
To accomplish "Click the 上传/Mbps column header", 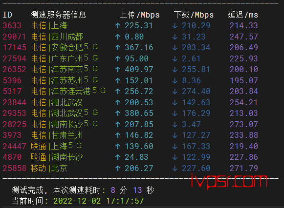I will coord(139,15).
